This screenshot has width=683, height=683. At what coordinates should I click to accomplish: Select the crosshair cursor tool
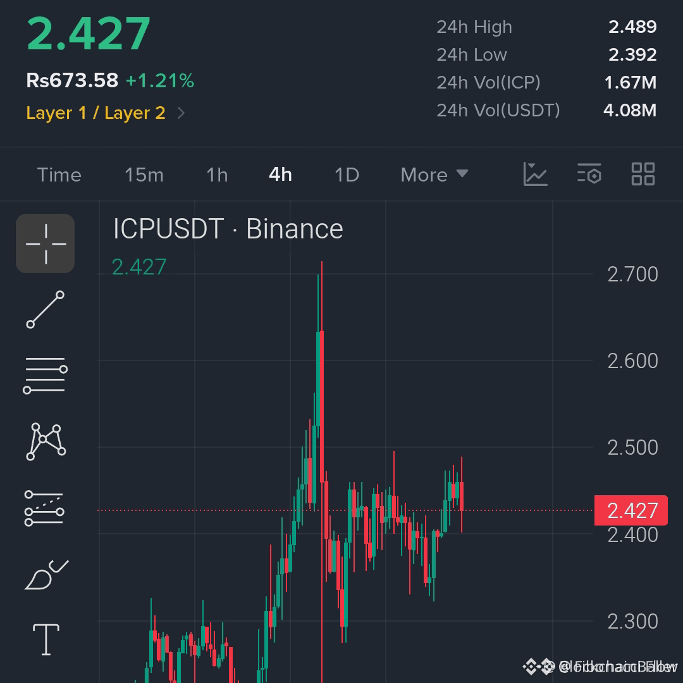coord(46,243)
